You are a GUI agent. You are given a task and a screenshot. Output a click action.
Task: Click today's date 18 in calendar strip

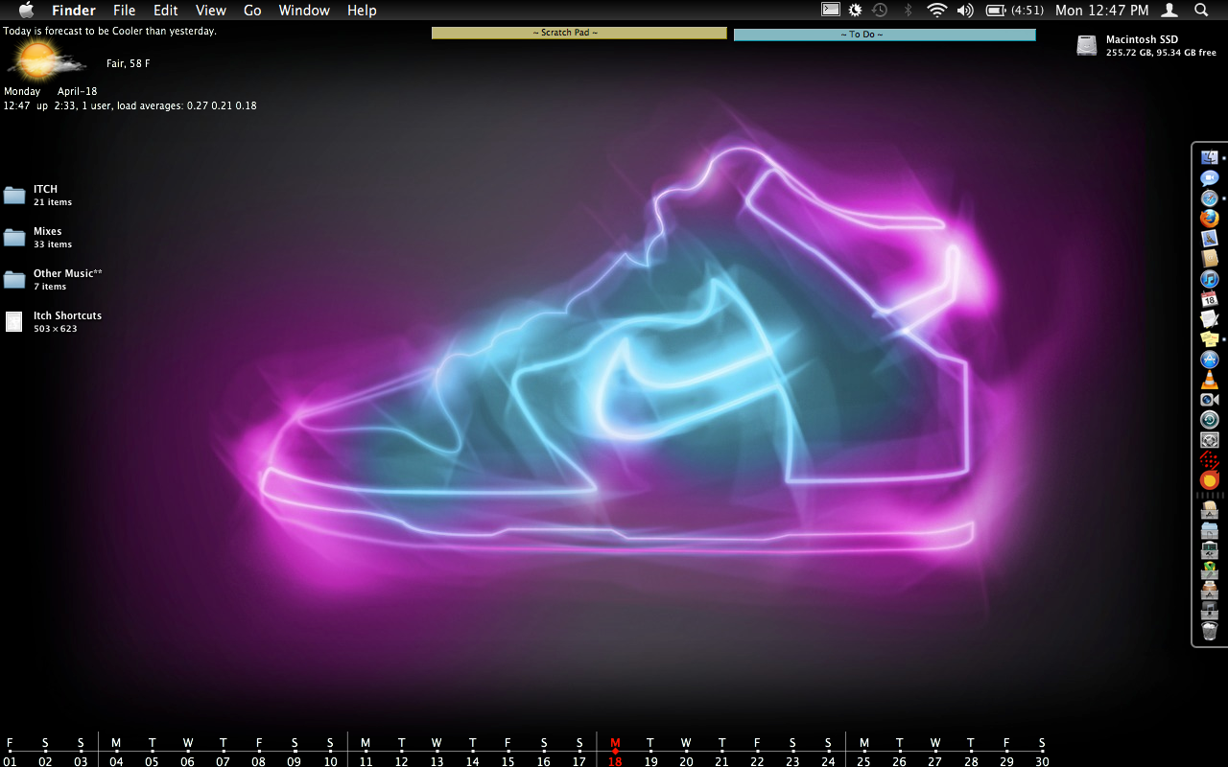click(615, 761)
